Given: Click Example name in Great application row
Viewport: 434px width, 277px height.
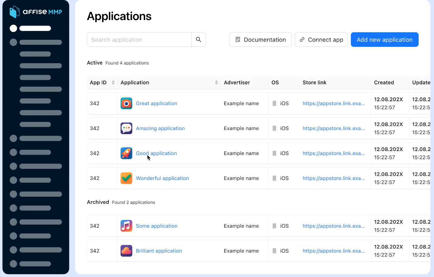Looking at the screenshot, I should (241, 103).
